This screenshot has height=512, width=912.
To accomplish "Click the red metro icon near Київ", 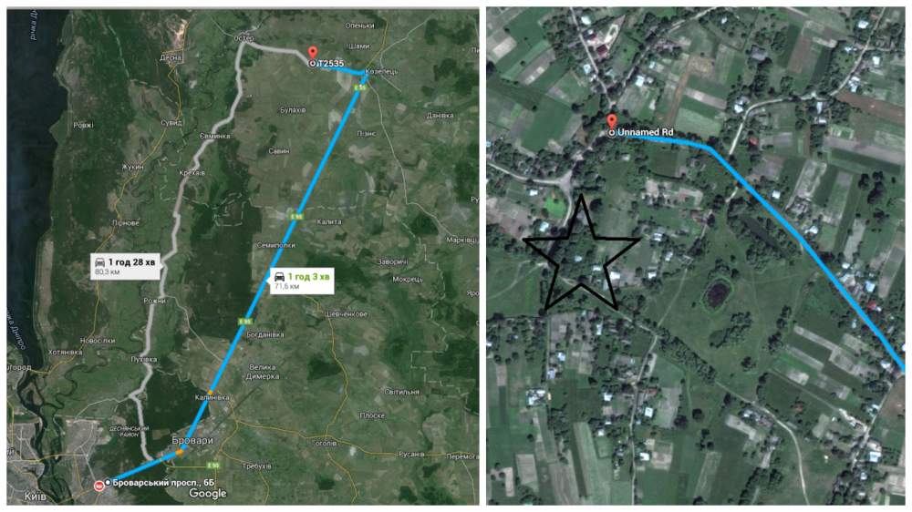I will tap(98, 486).
